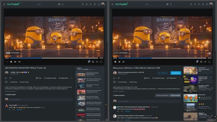Enter fullscreen in SDR MINIONS MONSTERS player

click(x=101, y=62)
